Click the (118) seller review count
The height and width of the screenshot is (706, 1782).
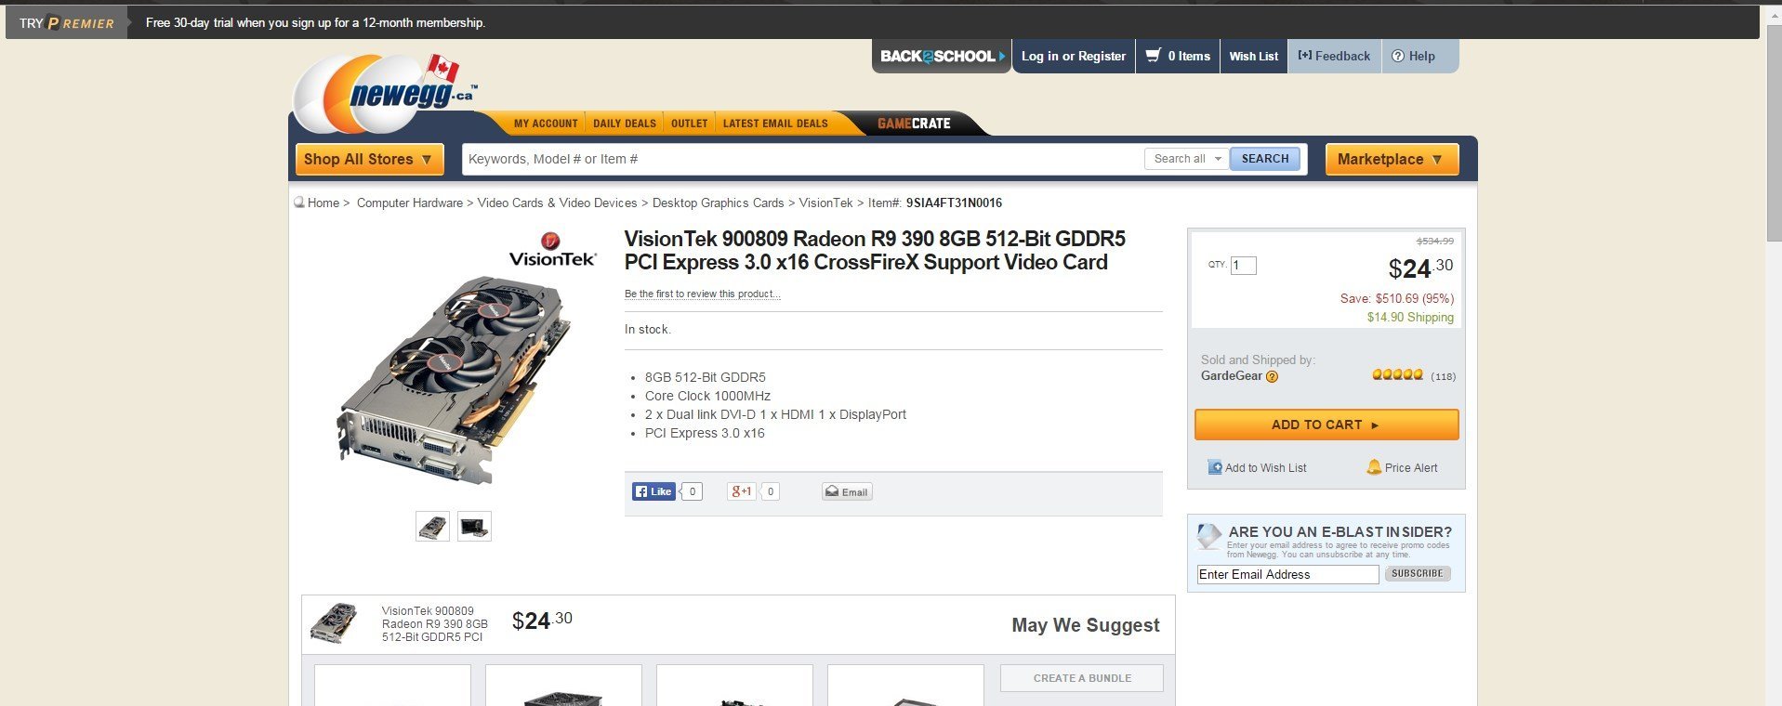pyautogui.click(x=1444, y=376)
